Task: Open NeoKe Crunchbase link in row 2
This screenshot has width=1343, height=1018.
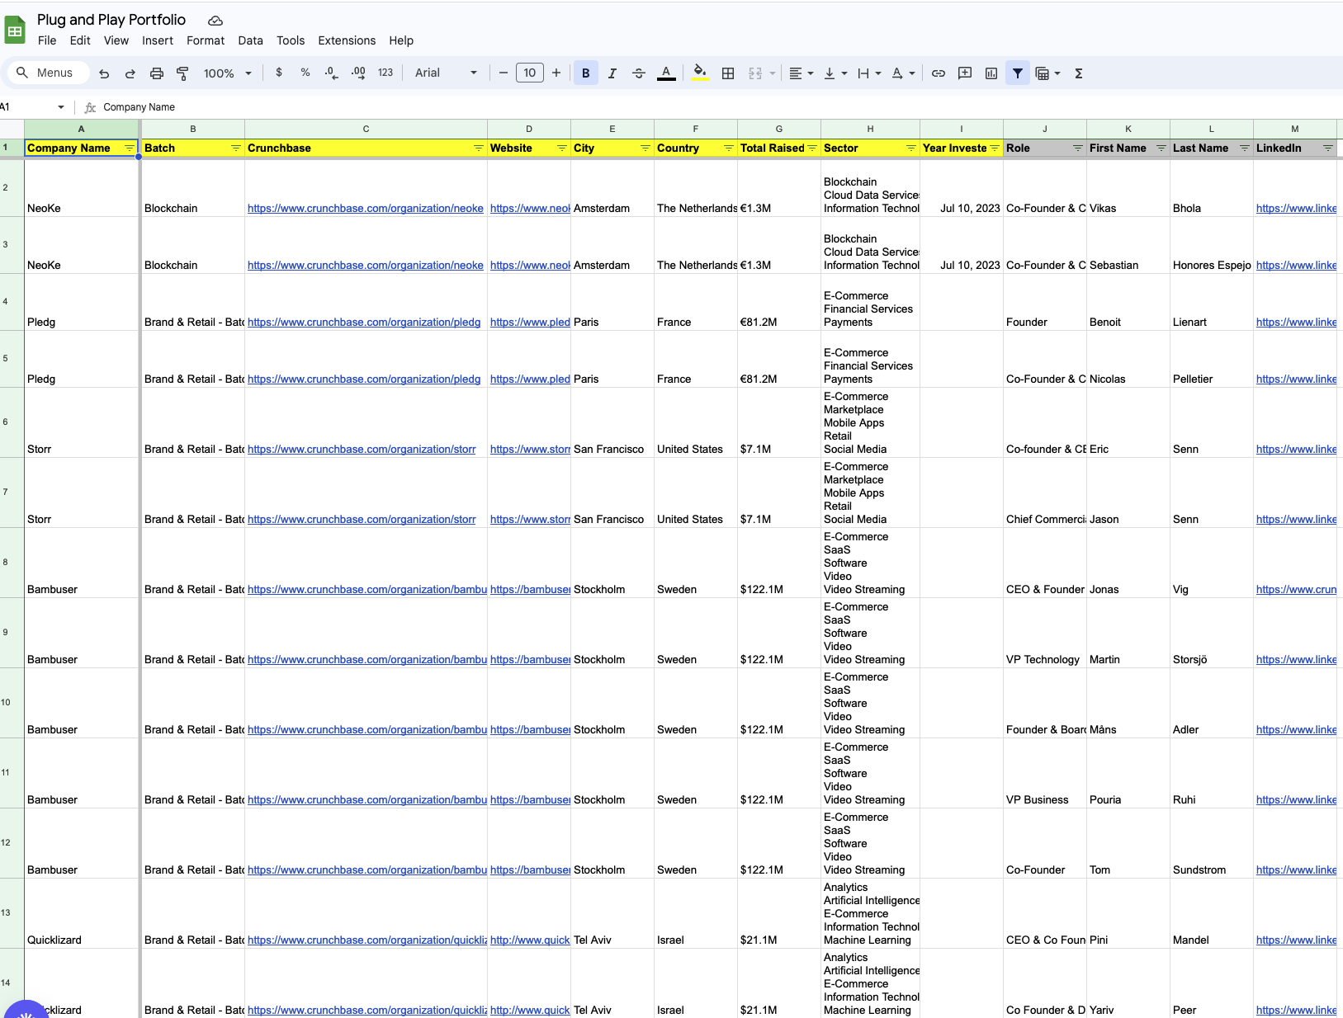Action: click(x=366, y=208)
